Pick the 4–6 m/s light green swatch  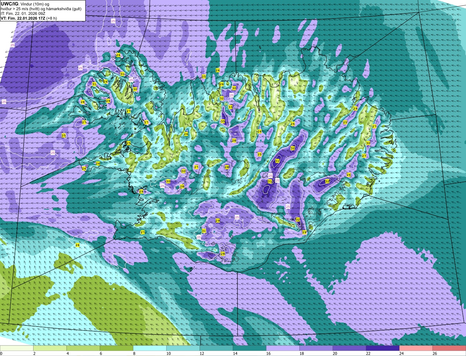[83, 348]
